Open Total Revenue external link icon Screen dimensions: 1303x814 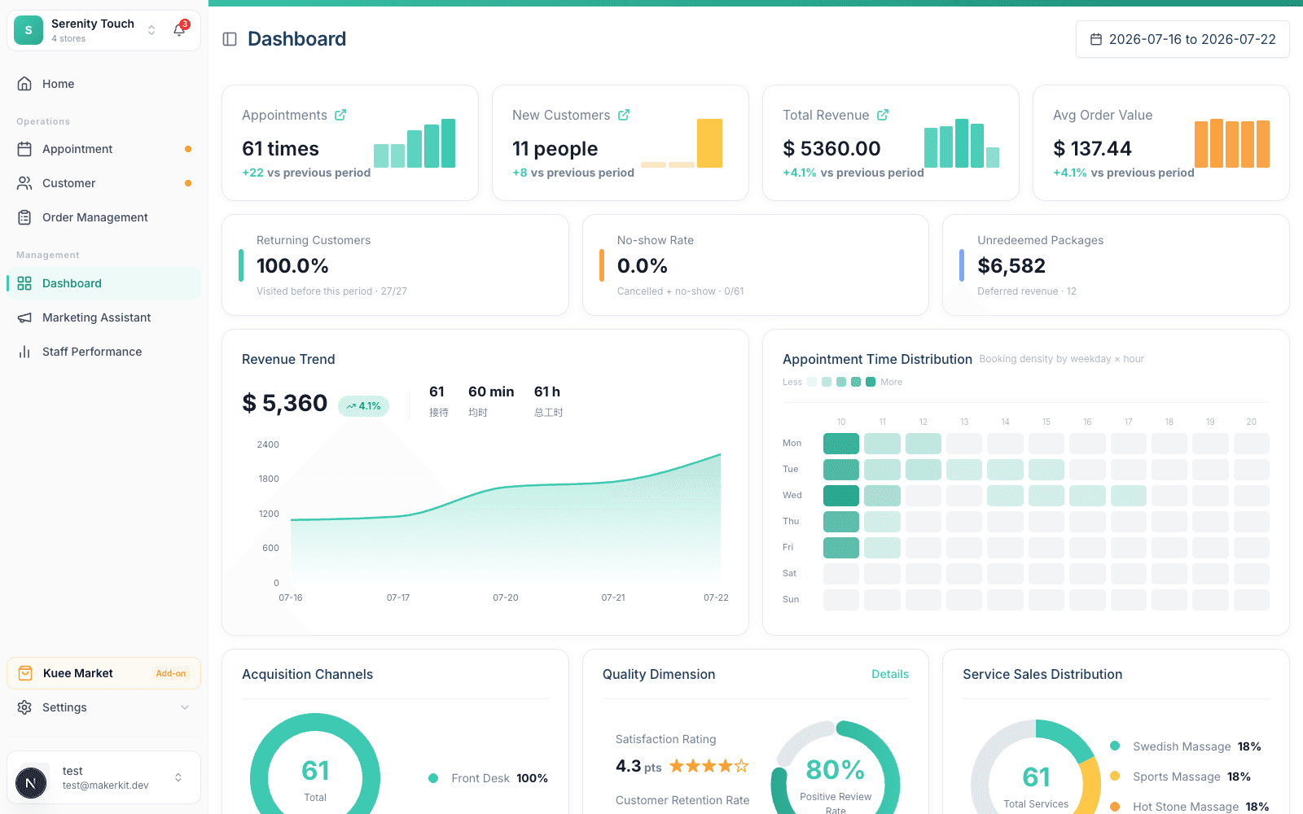[x=883, y=115]
